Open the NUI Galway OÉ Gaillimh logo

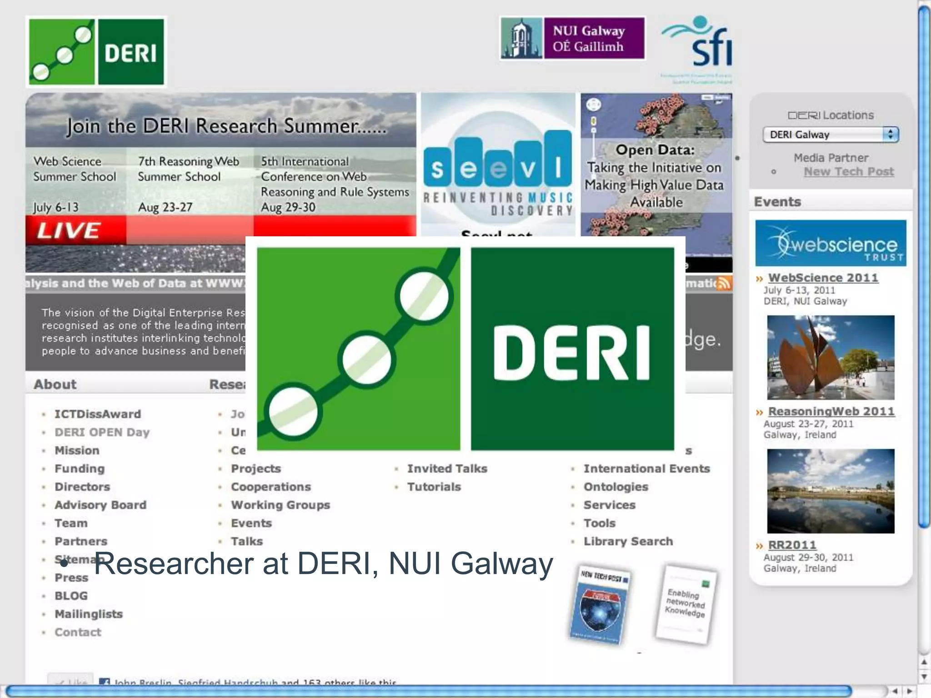click(x=572, y=38)
